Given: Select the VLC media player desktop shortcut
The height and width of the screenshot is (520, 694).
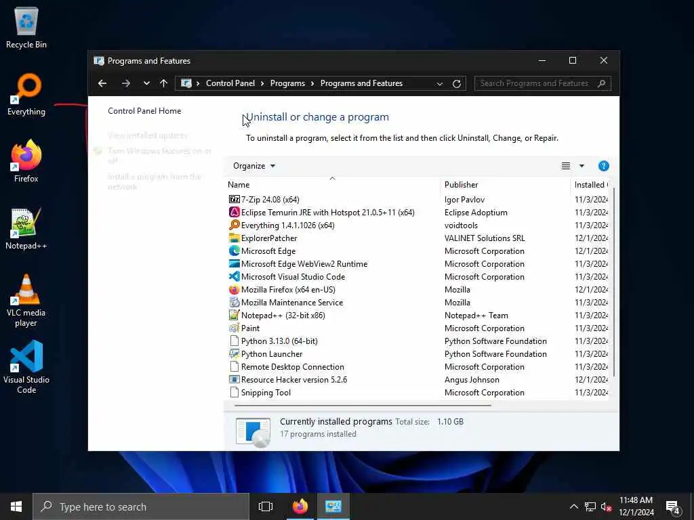Looking at the screenshot, I should [x=26, y=301].
